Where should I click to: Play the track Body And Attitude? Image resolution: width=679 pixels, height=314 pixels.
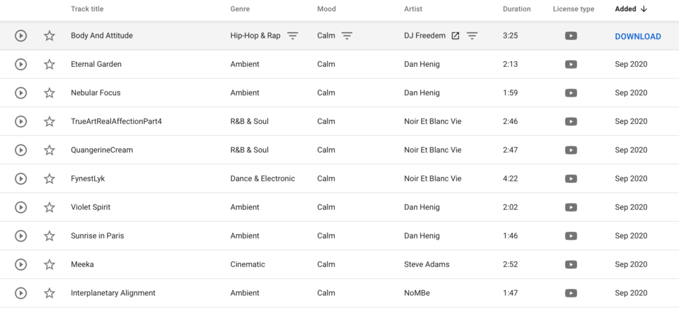click(x=21, y=36)
